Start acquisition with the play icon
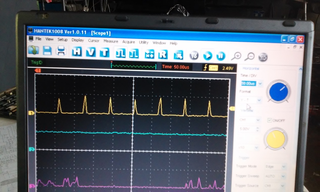The image size is (320, 192). pos(208,56)
